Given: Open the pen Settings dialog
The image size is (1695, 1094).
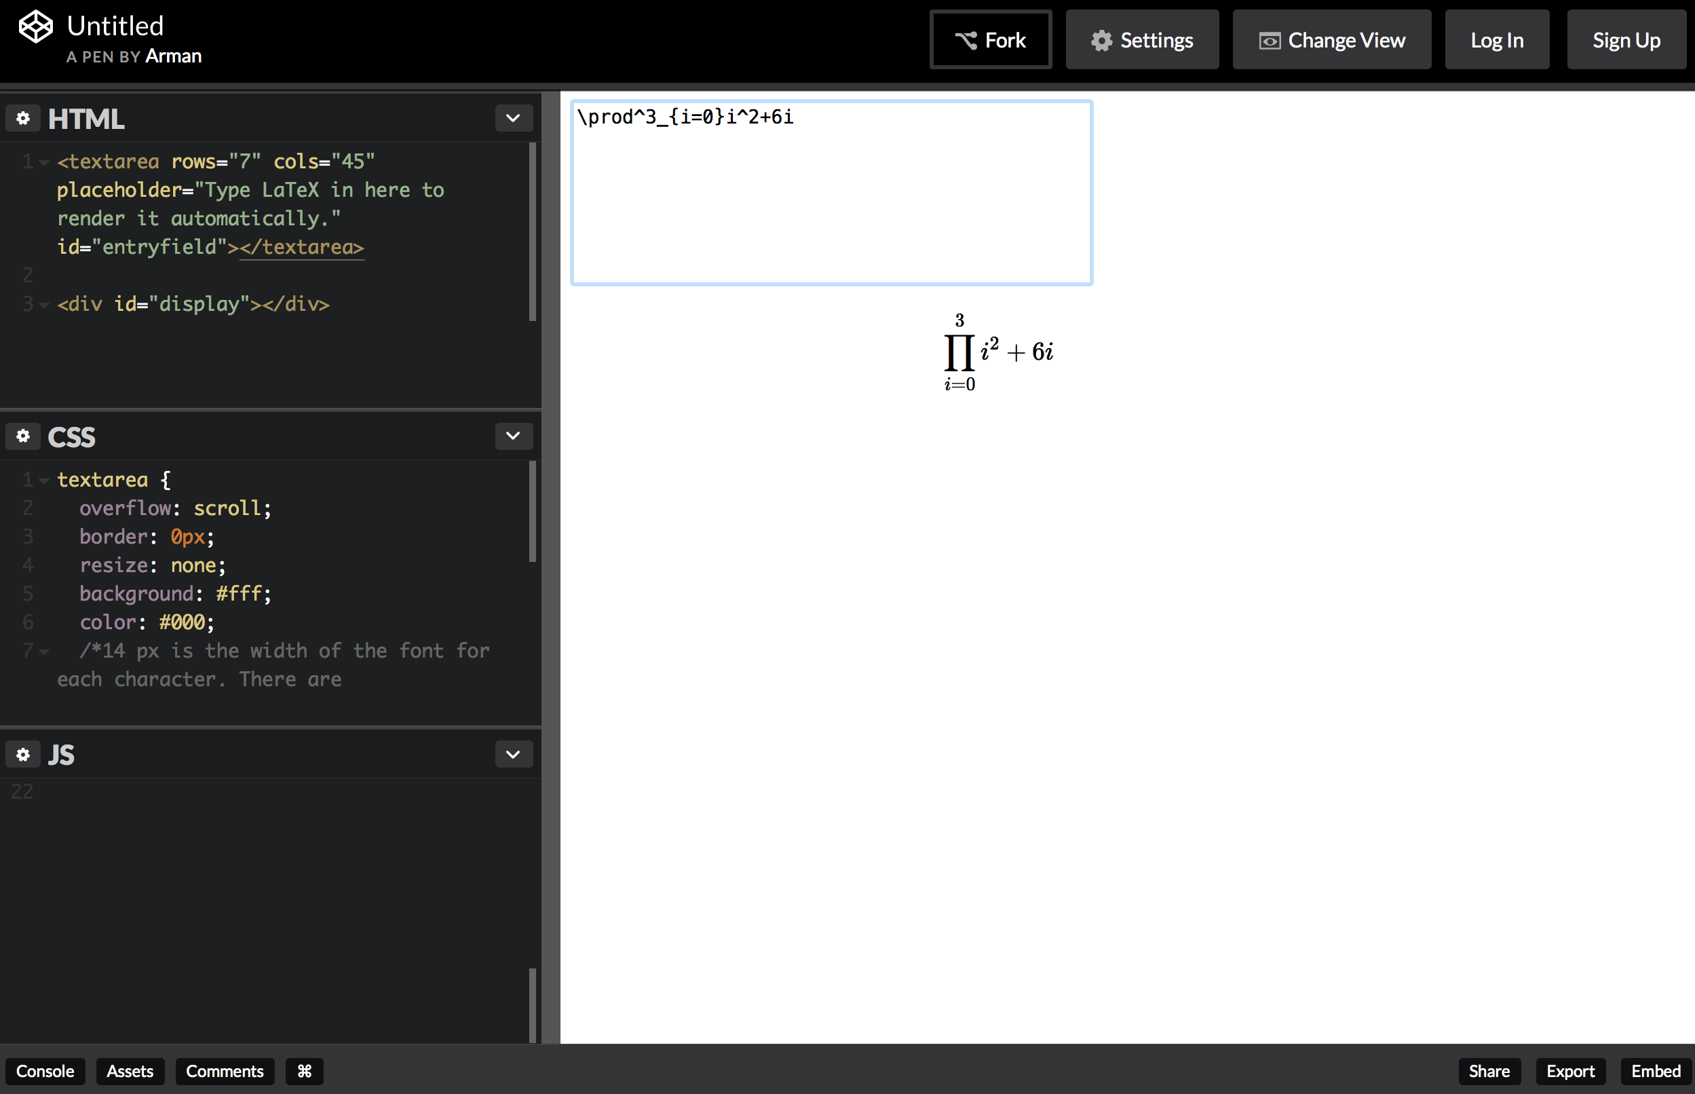Looking at the screenshot, I should click(1142, 40).
